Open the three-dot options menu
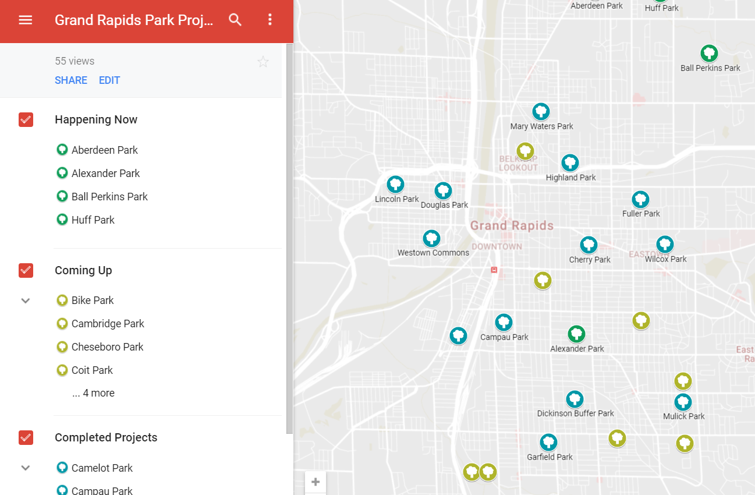Viewport: 755px width, 495px height. 270,19
